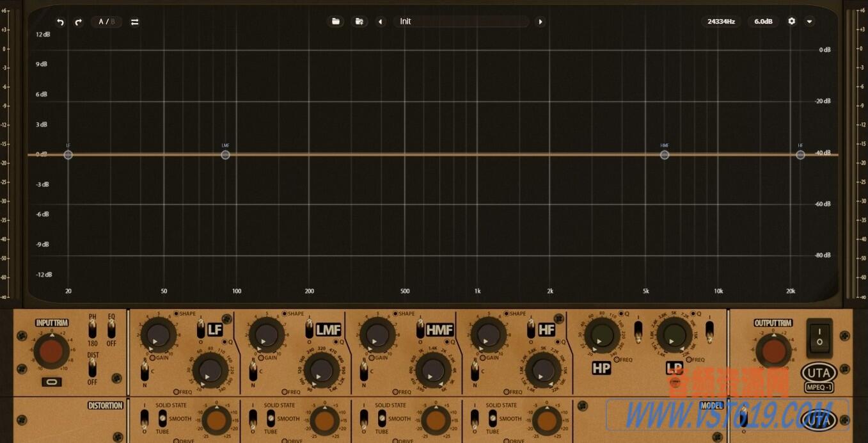Select the HMF band node on graph
The width and height of the screenshot is (868, 443).
(665, 155)
